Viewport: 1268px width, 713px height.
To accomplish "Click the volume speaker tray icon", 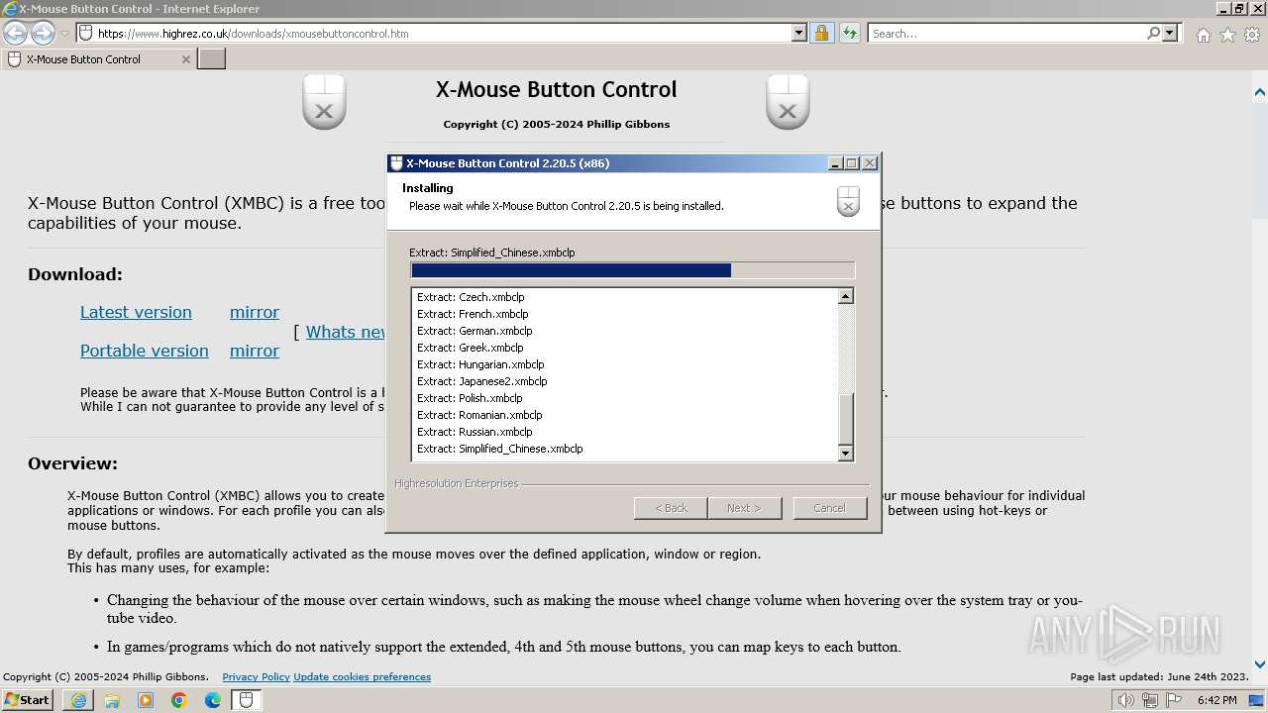I will (x=1125, y=700).
